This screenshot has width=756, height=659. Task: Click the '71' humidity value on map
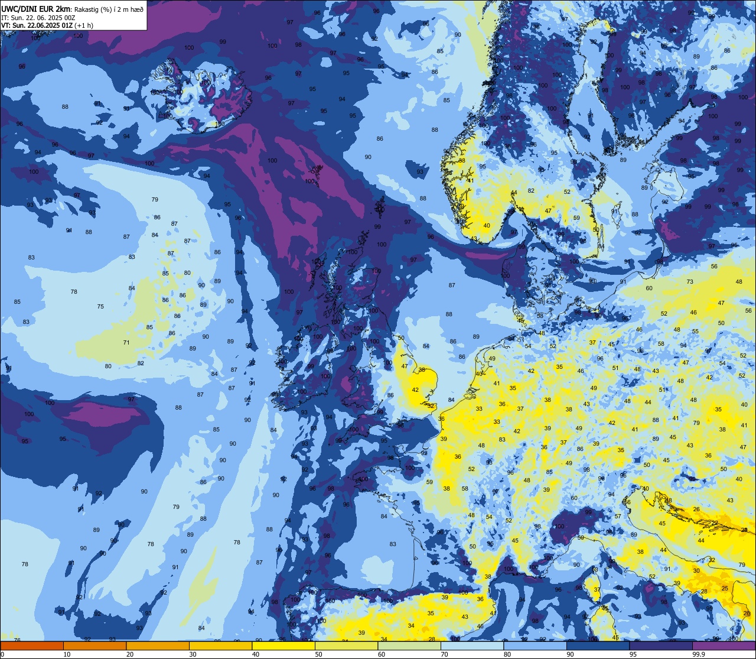pos(126,343)
